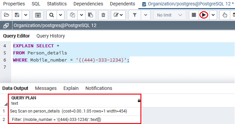Expand the execute options dropdown arrow
The image size is (235, 124).
[x=213, y=15]
